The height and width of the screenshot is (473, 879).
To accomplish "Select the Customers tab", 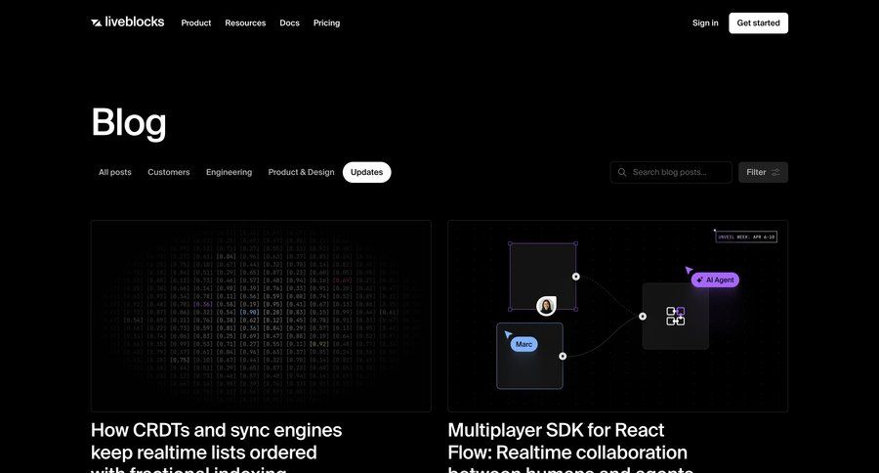I will [x=169, y=172].
